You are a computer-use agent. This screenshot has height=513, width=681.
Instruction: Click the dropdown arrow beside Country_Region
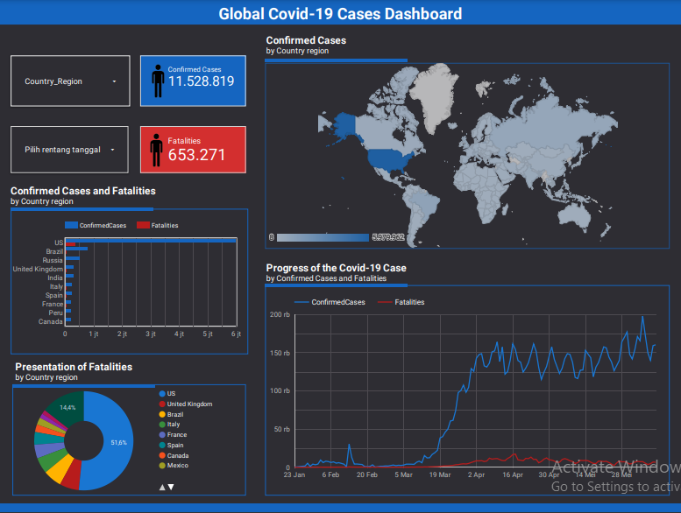pyautogui.click(x=115, y=81)
